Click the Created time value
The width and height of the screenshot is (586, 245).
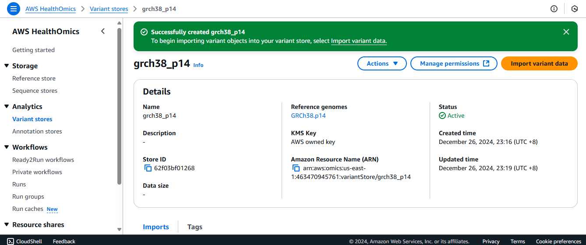coord(488,142)
